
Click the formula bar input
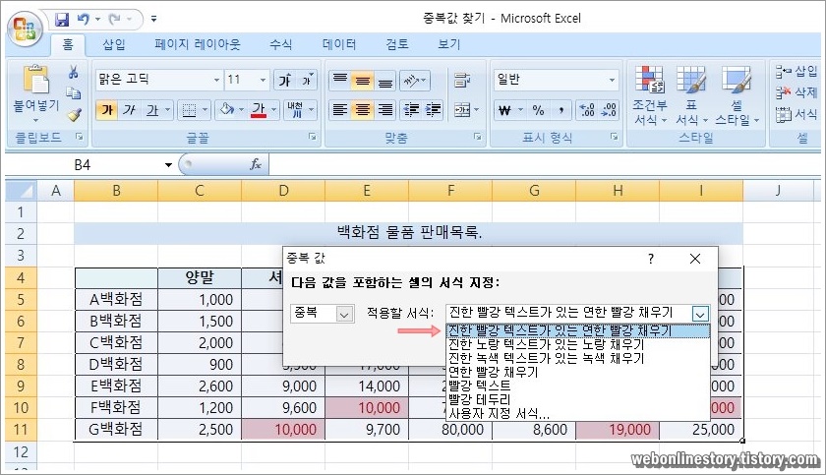(x=543, y=165)
